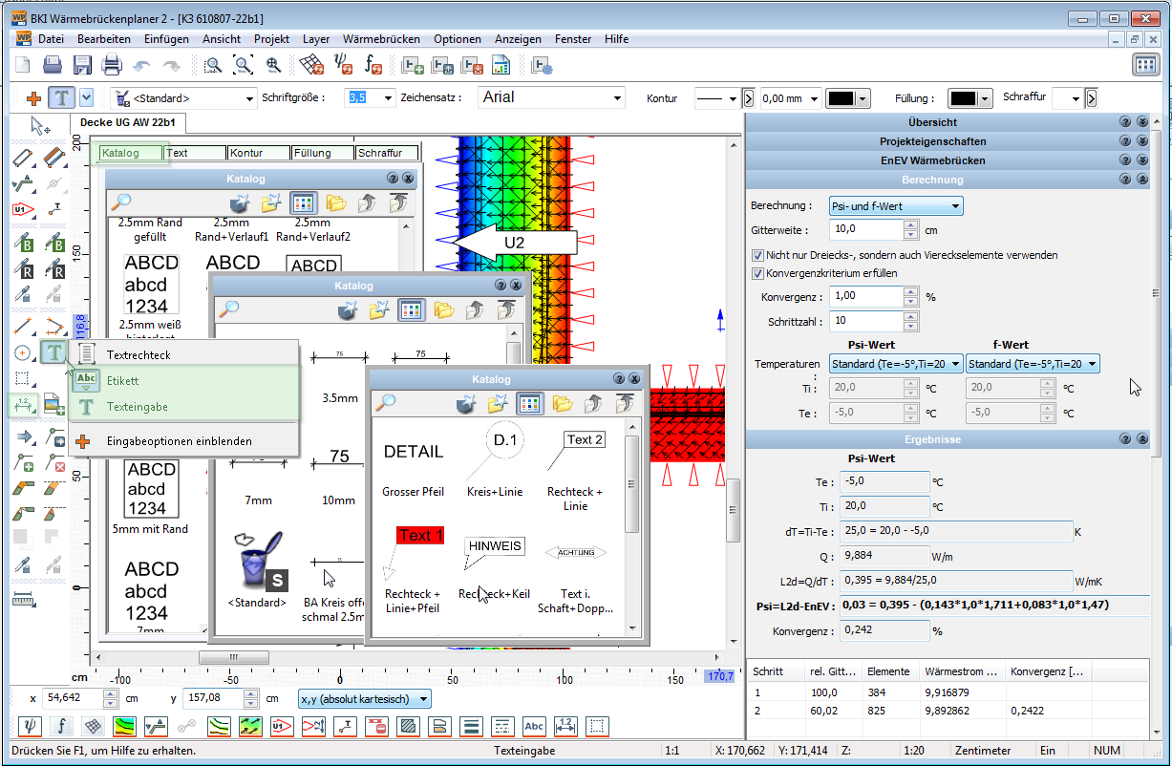The width and height of the screenshot is (1172, 766).
Task: Open the 'x,y (absolut kartesisch)' coordinate dropdown
Action: 365,699
